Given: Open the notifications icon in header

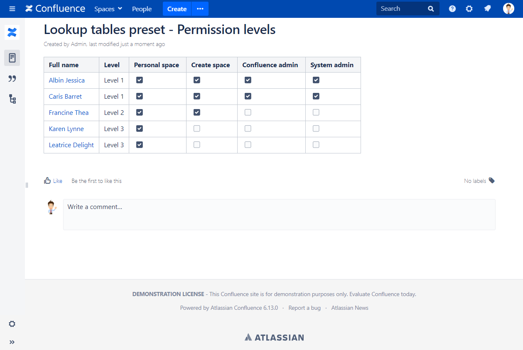Looking at the screenshot, I should click(488, 9).
